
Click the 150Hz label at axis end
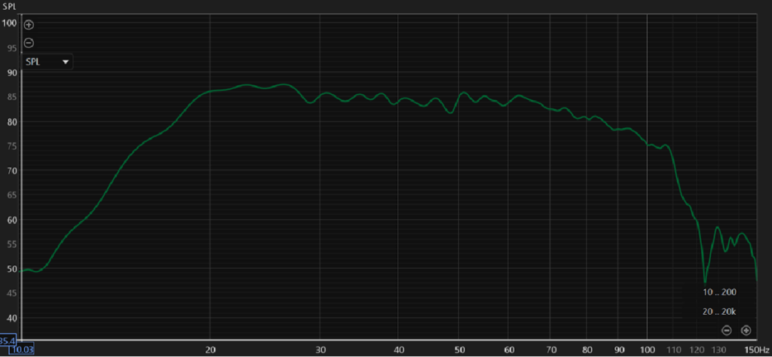(755, 349)
